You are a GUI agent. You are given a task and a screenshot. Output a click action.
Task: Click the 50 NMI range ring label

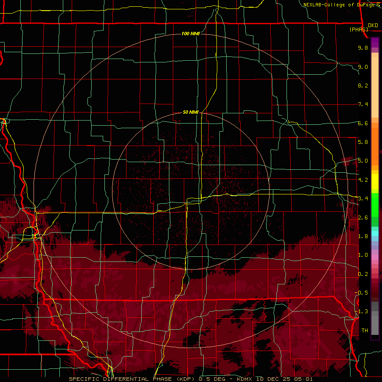(x=191, y=112)
